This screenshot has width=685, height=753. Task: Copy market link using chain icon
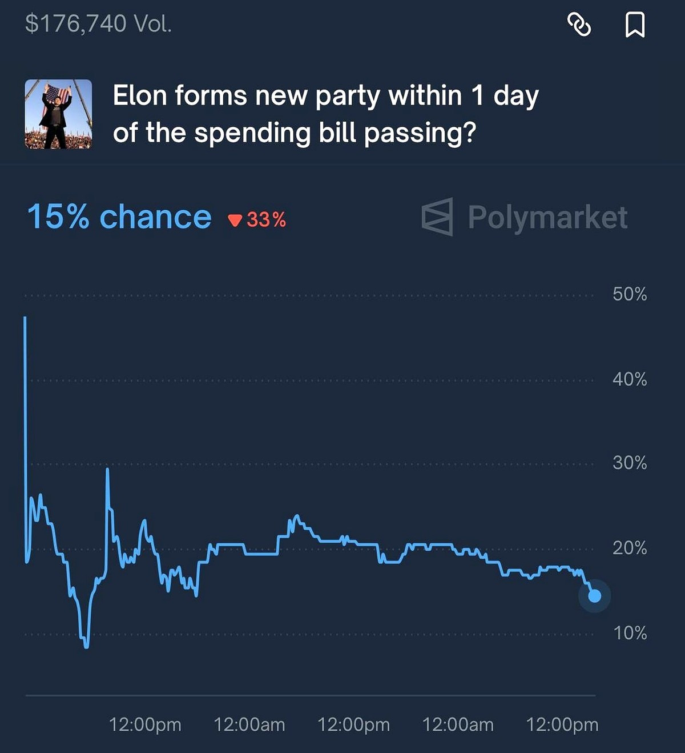coord(579,25)
